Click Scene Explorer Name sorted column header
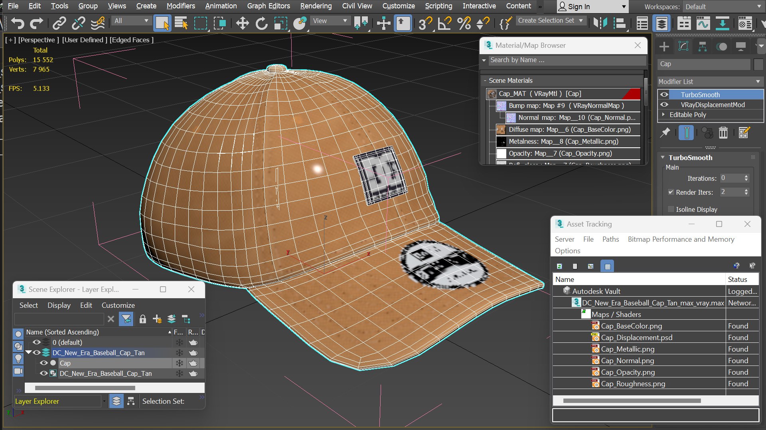Screen dimensions: 766x430 [x=99, y=332]
